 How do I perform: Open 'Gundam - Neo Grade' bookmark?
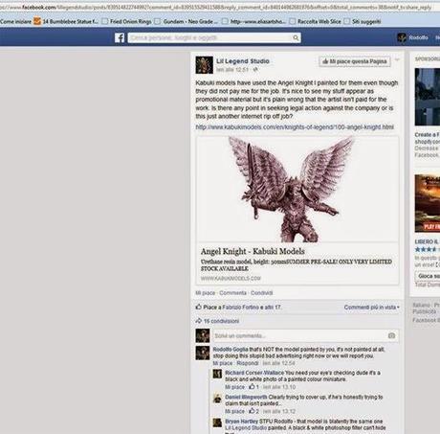187,21
